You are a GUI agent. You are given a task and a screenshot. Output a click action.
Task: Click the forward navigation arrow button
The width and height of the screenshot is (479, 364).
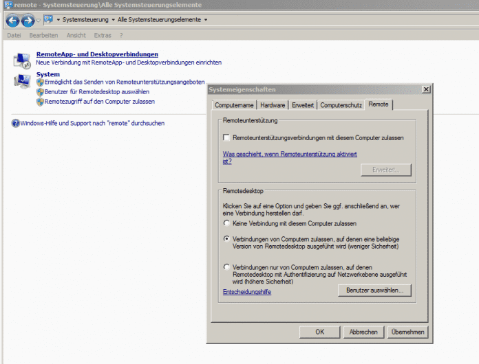tap(28, 20)
